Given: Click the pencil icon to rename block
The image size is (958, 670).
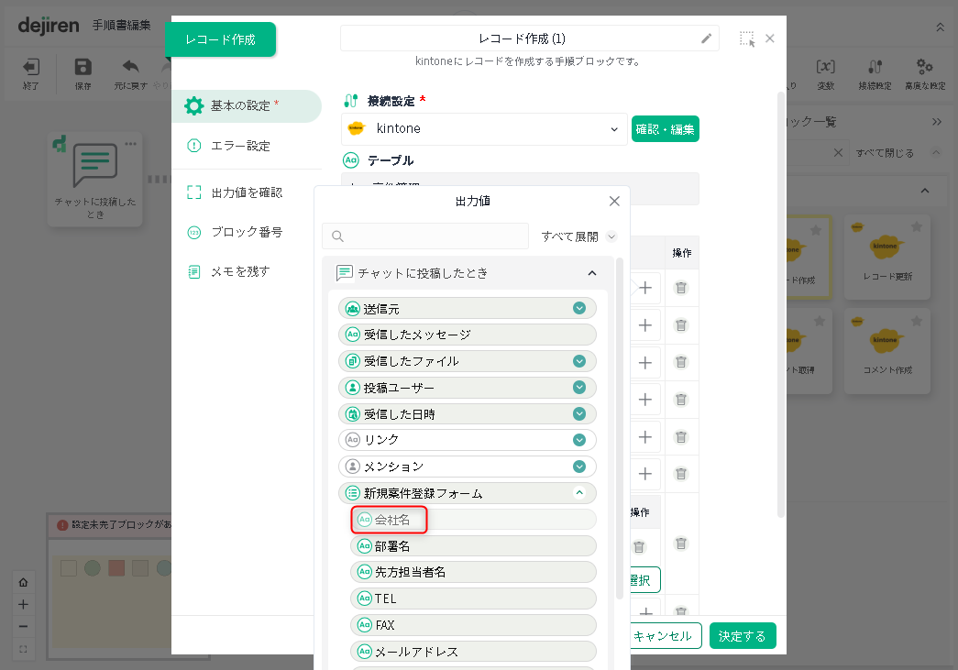Looking at the screenshot, I should [x=706, y=38].
